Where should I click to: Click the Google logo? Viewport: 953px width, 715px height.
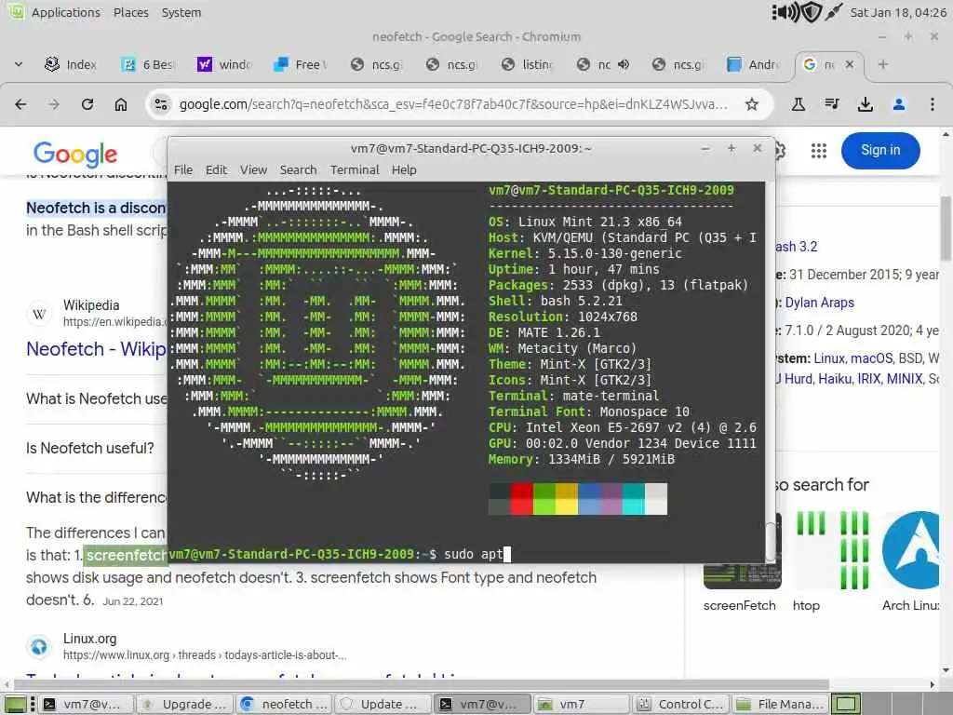click(x=75, y=154)
